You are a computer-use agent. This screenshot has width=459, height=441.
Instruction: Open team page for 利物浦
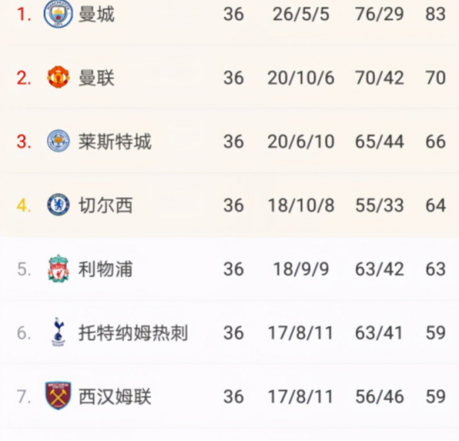click(x=106, y=269)
